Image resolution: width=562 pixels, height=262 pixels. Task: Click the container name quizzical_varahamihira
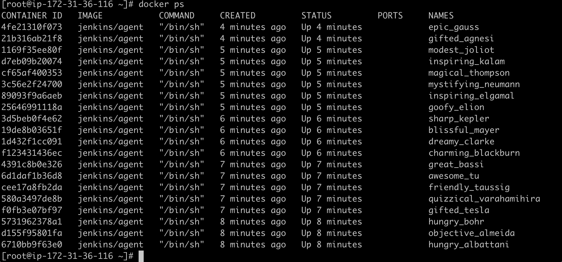[484, 199]
